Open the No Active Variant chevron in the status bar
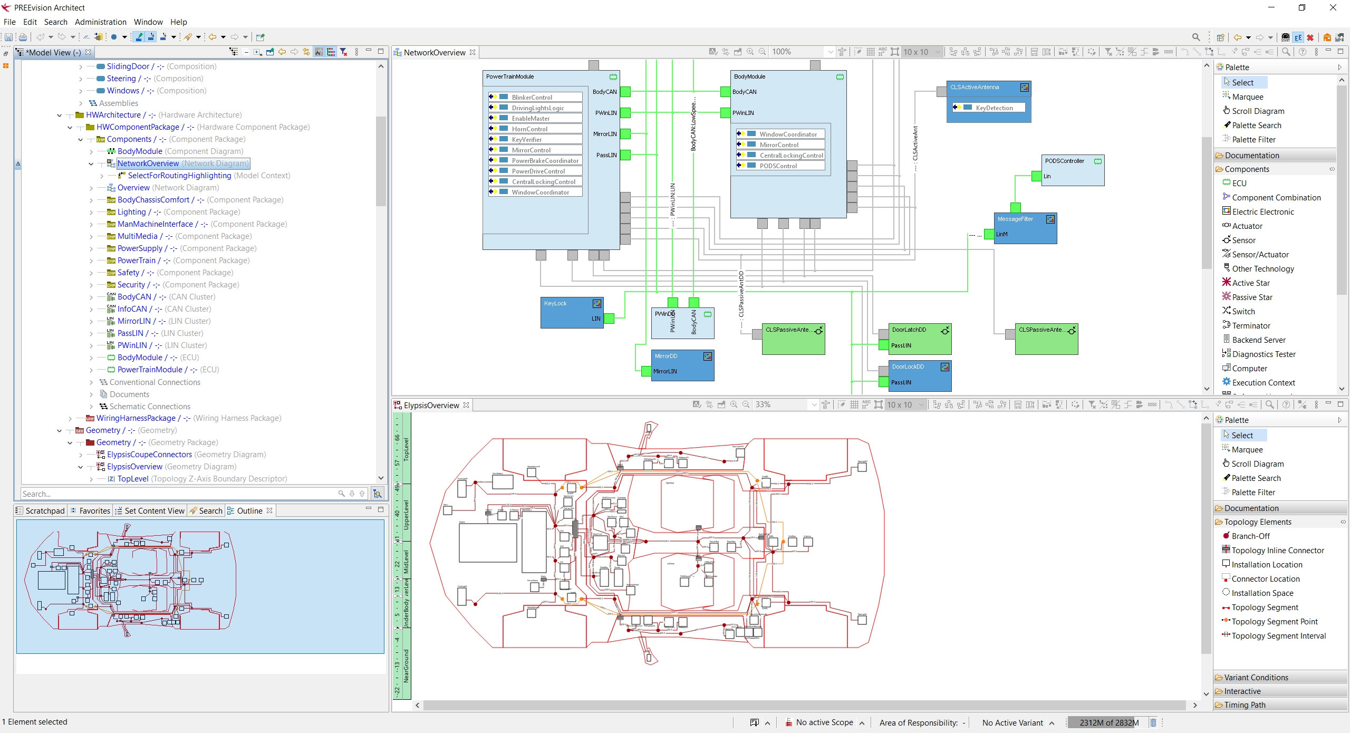The image size is (1350, 733). tap(1052, 723)
